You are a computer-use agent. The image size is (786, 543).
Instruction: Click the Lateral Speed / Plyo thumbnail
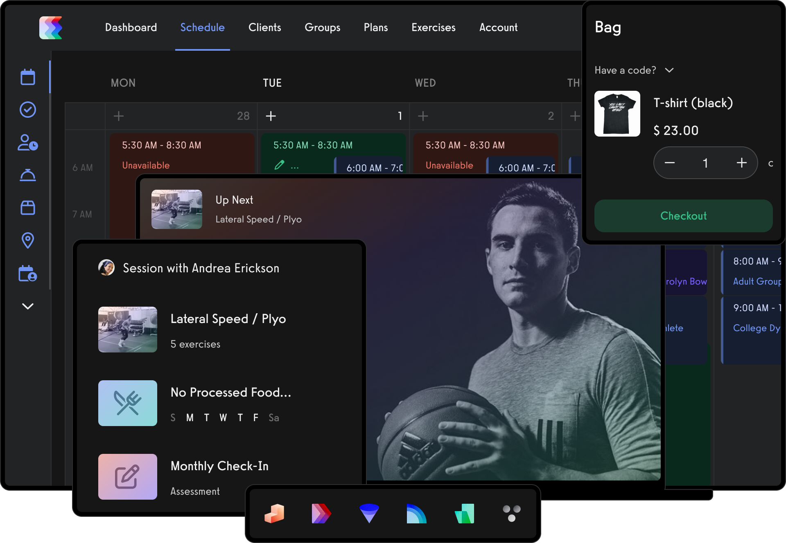coord(127,330)
